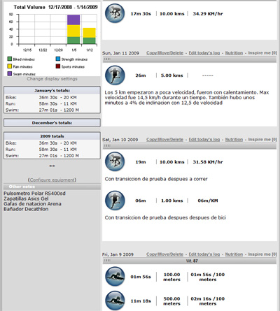Screen dimensions: 280x311
Task: Click the Sports minutes dark red legend swatch
Action: pos(58,66)
